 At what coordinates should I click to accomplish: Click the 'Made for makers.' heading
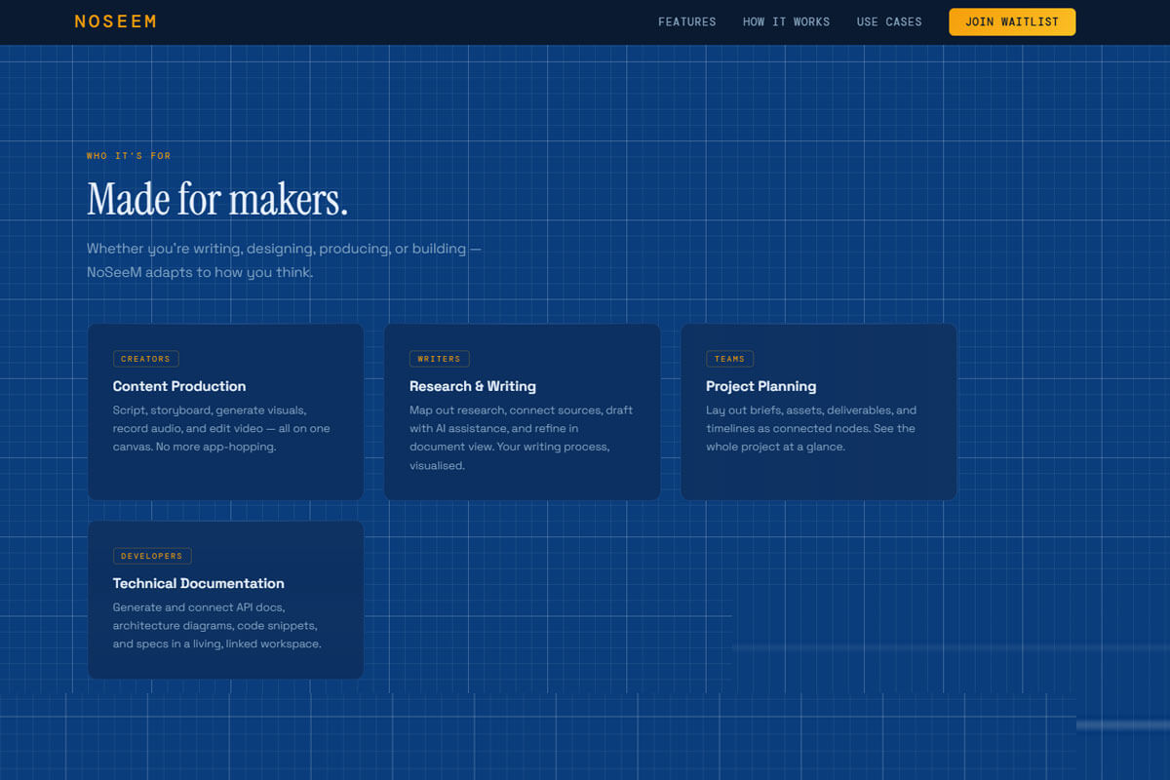(x=217, y=199)
